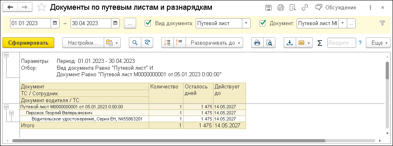Click scroll right arrow of horizontal scrollbar
Viewport: 393px width, 146px height.
click(380, 141)
